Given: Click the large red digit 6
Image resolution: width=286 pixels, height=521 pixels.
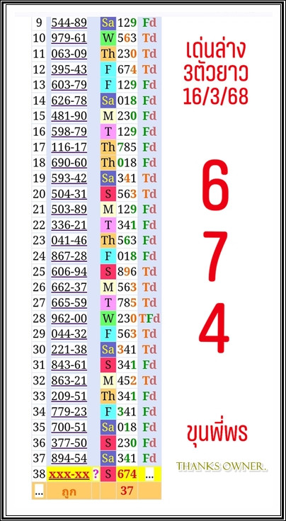Looking at the screenshot, I should tap(216, 185).
